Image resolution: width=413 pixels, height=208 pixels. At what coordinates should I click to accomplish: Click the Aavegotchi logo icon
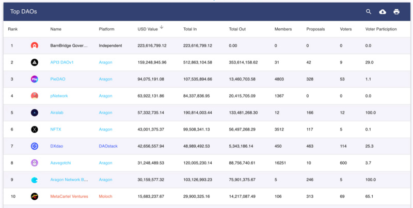(x=35, y=163)
